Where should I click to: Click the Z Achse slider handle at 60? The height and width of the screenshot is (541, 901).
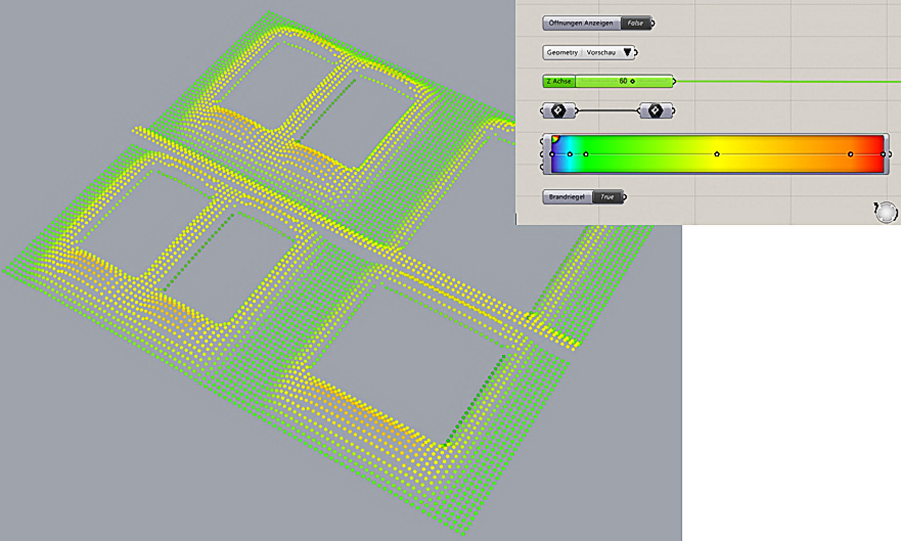point(632,81)
